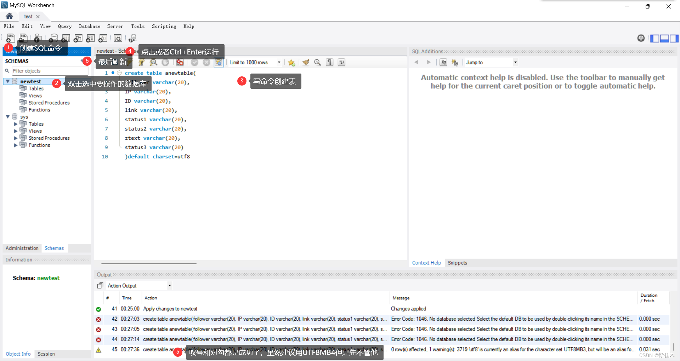Collapse sys schema tree node
Image resolution: width=680 pixels, height=361 pixels.
coord(7,116)
